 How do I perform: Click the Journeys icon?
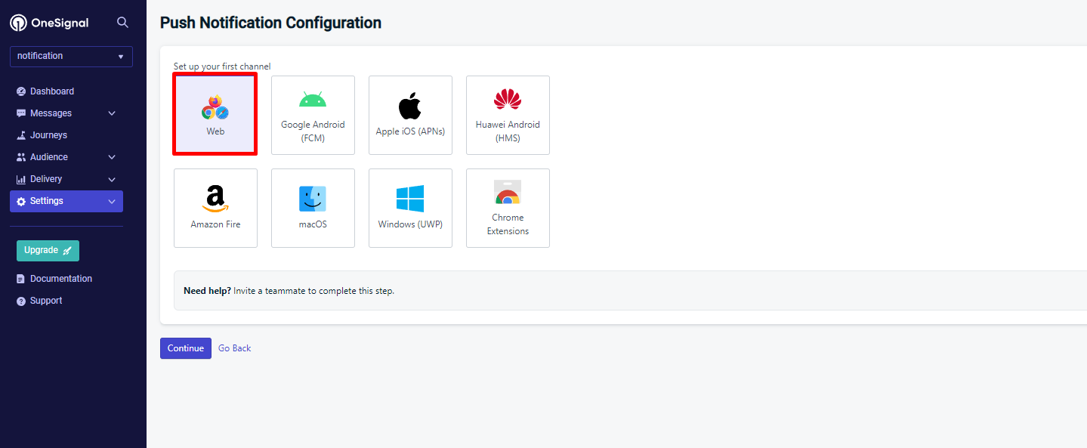[x=21, y=135]
